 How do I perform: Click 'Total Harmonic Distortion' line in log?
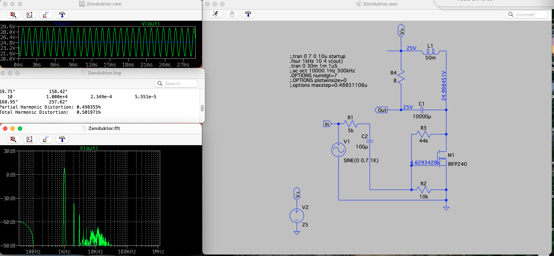(x=50, y=112)
